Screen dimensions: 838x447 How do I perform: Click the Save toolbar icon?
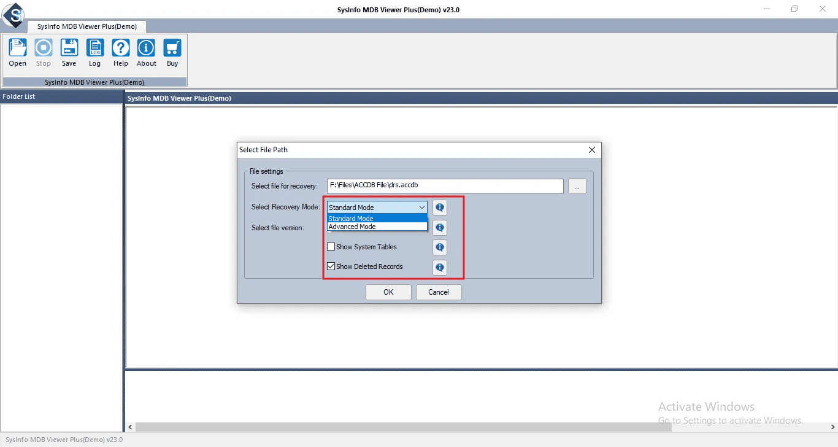pos(69,52)
